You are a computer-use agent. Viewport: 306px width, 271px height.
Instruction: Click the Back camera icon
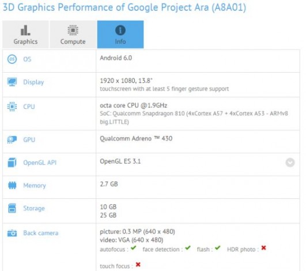pyautogui.click(x=12, y=233)
